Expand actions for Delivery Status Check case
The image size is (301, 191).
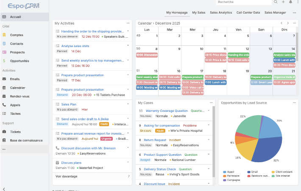coord(209,169)
